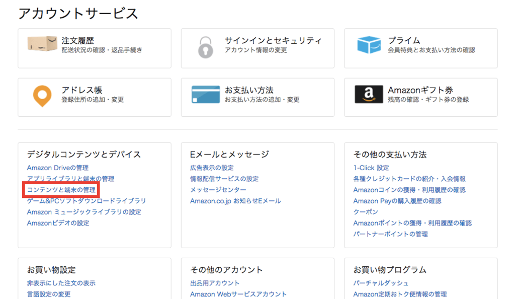515x299 pixels.
Task: Click the blue Prime box icon
Action: click(x=369, y=45)
